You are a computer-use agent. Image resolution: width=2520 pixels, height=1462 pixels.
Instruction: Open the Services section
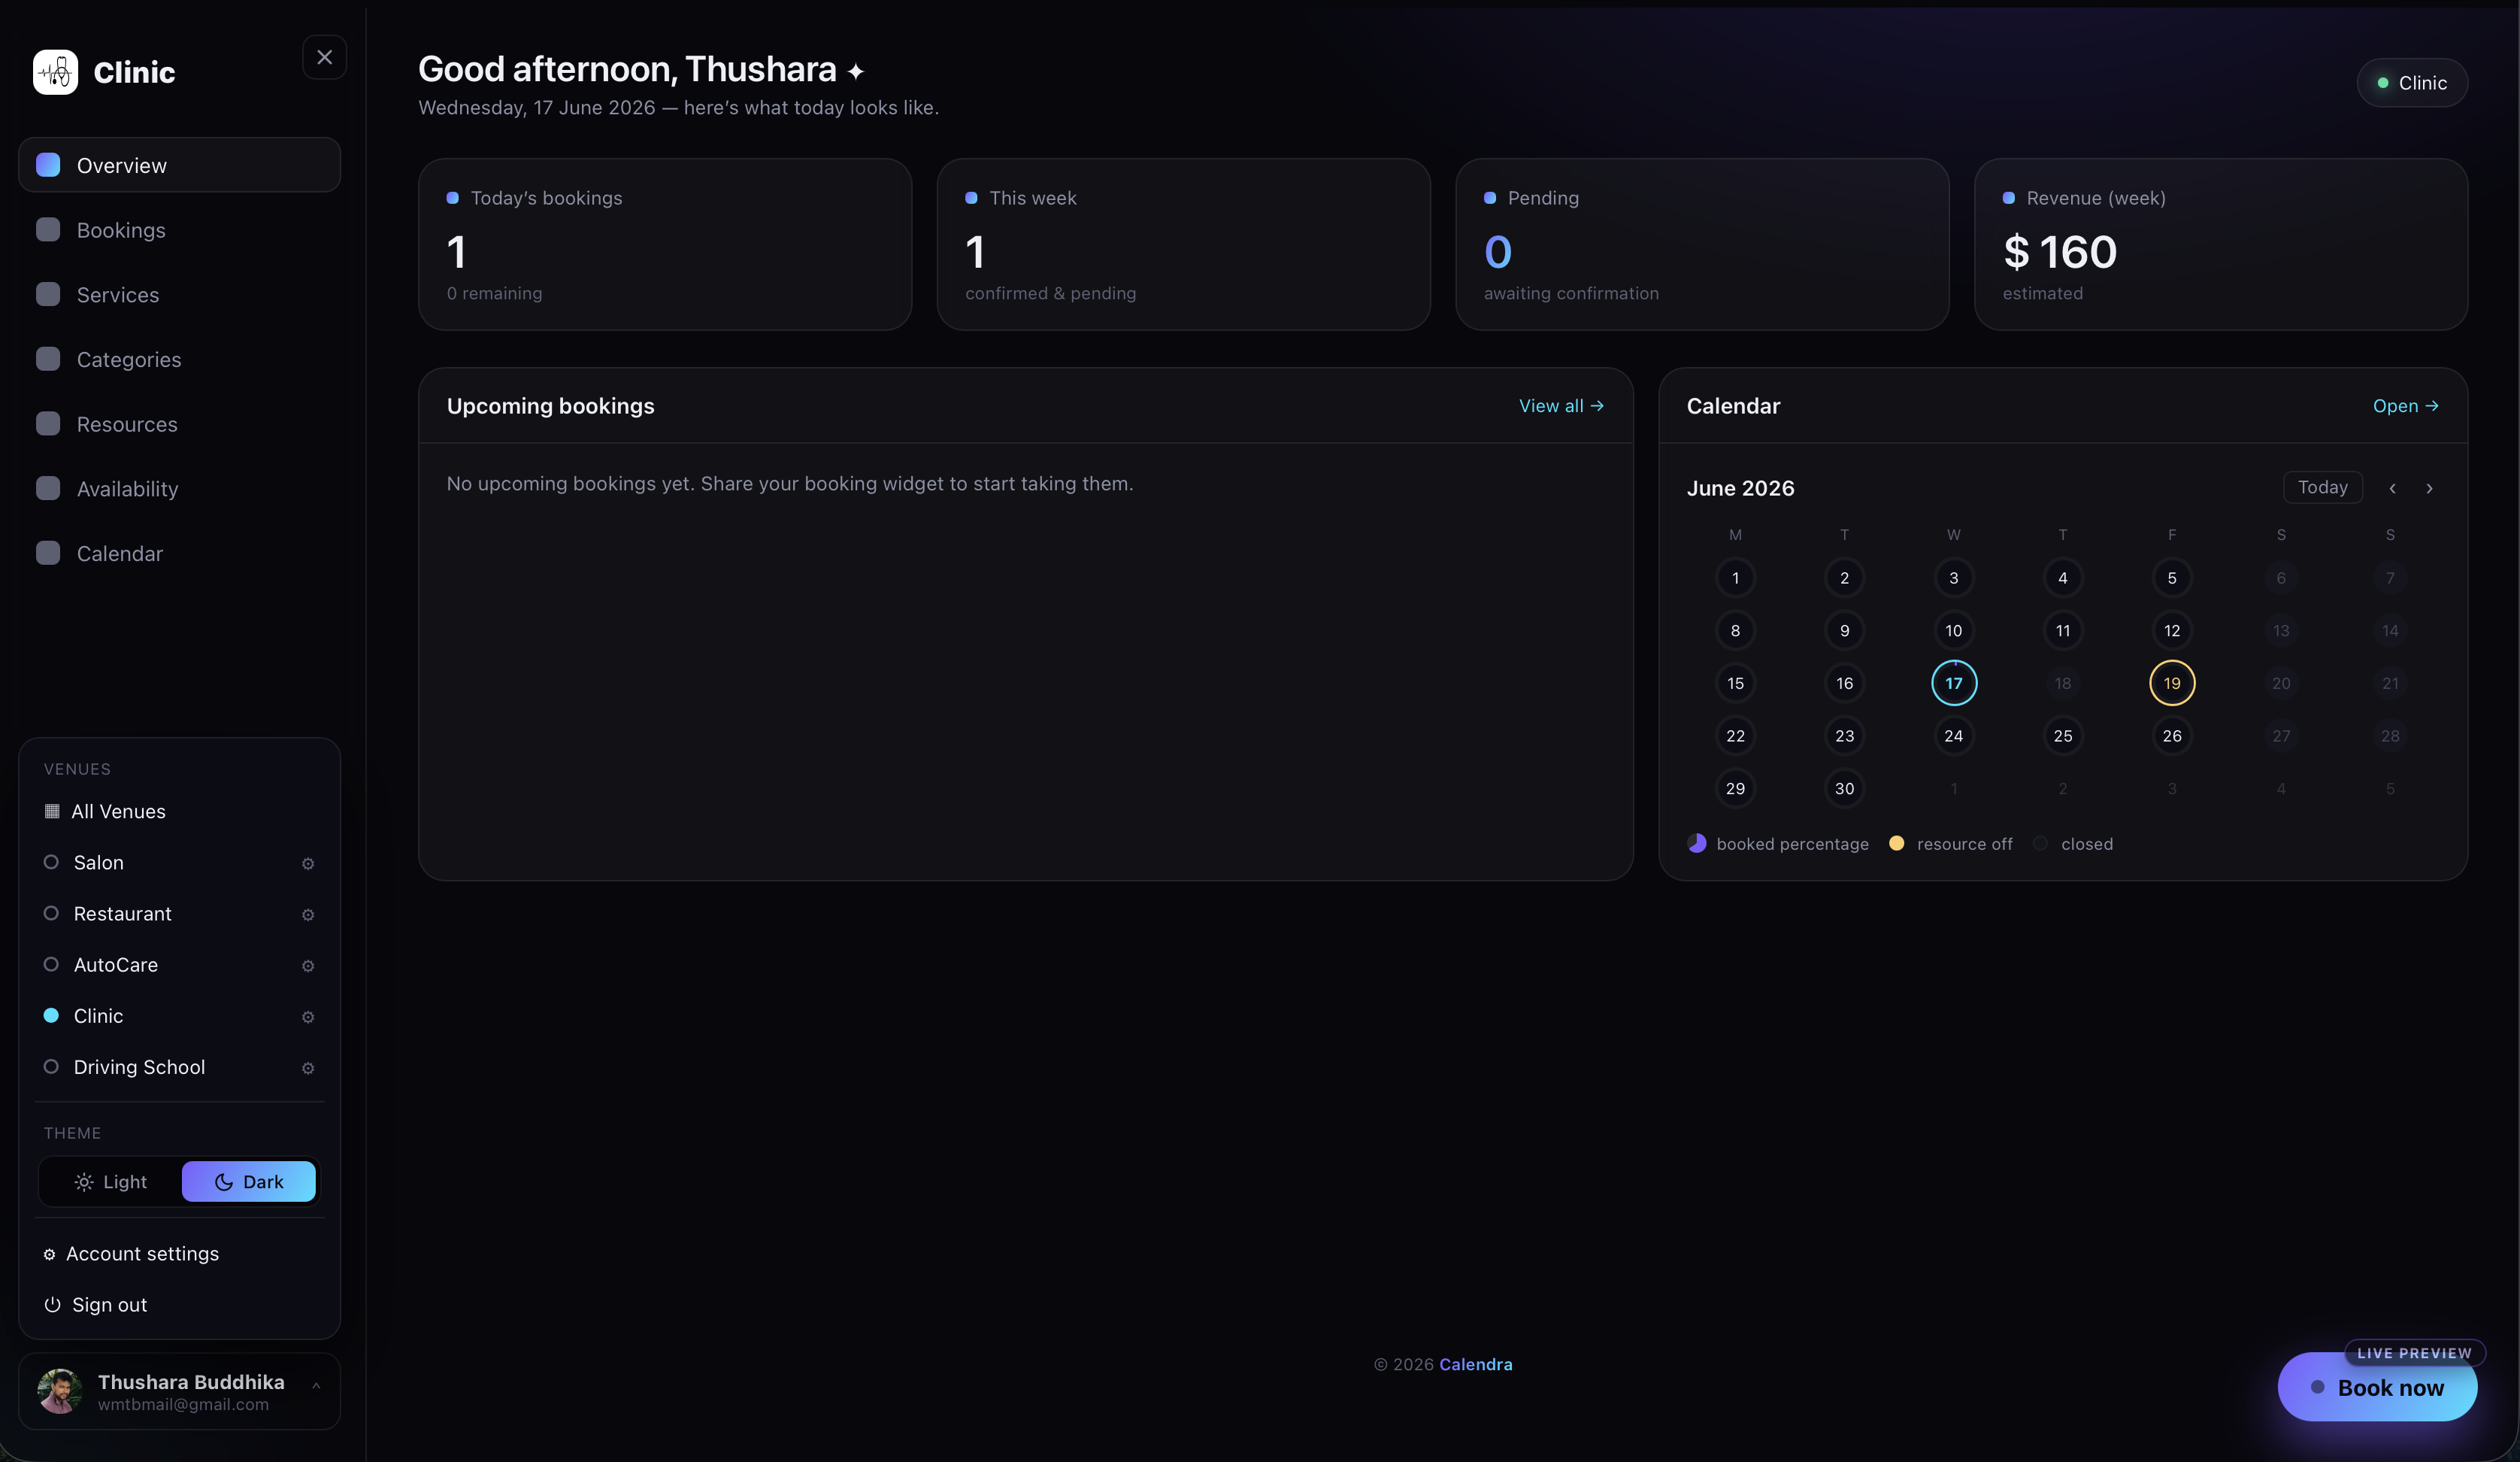pyautogui.click(x=179, y=294)
